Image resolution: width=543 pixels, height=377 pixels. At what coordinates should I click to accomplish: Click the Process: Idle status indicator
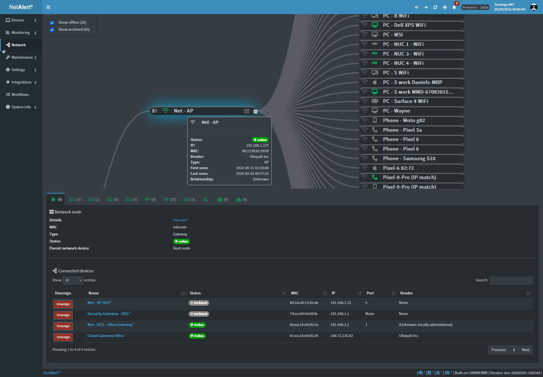pos(475,7)
